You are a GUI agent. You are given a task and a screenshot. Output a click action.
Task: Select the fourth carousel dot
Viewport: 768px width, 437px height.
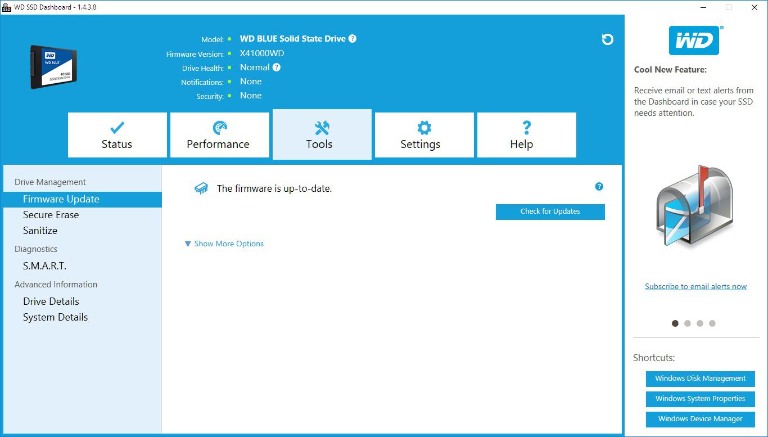(x=712, y=323)
